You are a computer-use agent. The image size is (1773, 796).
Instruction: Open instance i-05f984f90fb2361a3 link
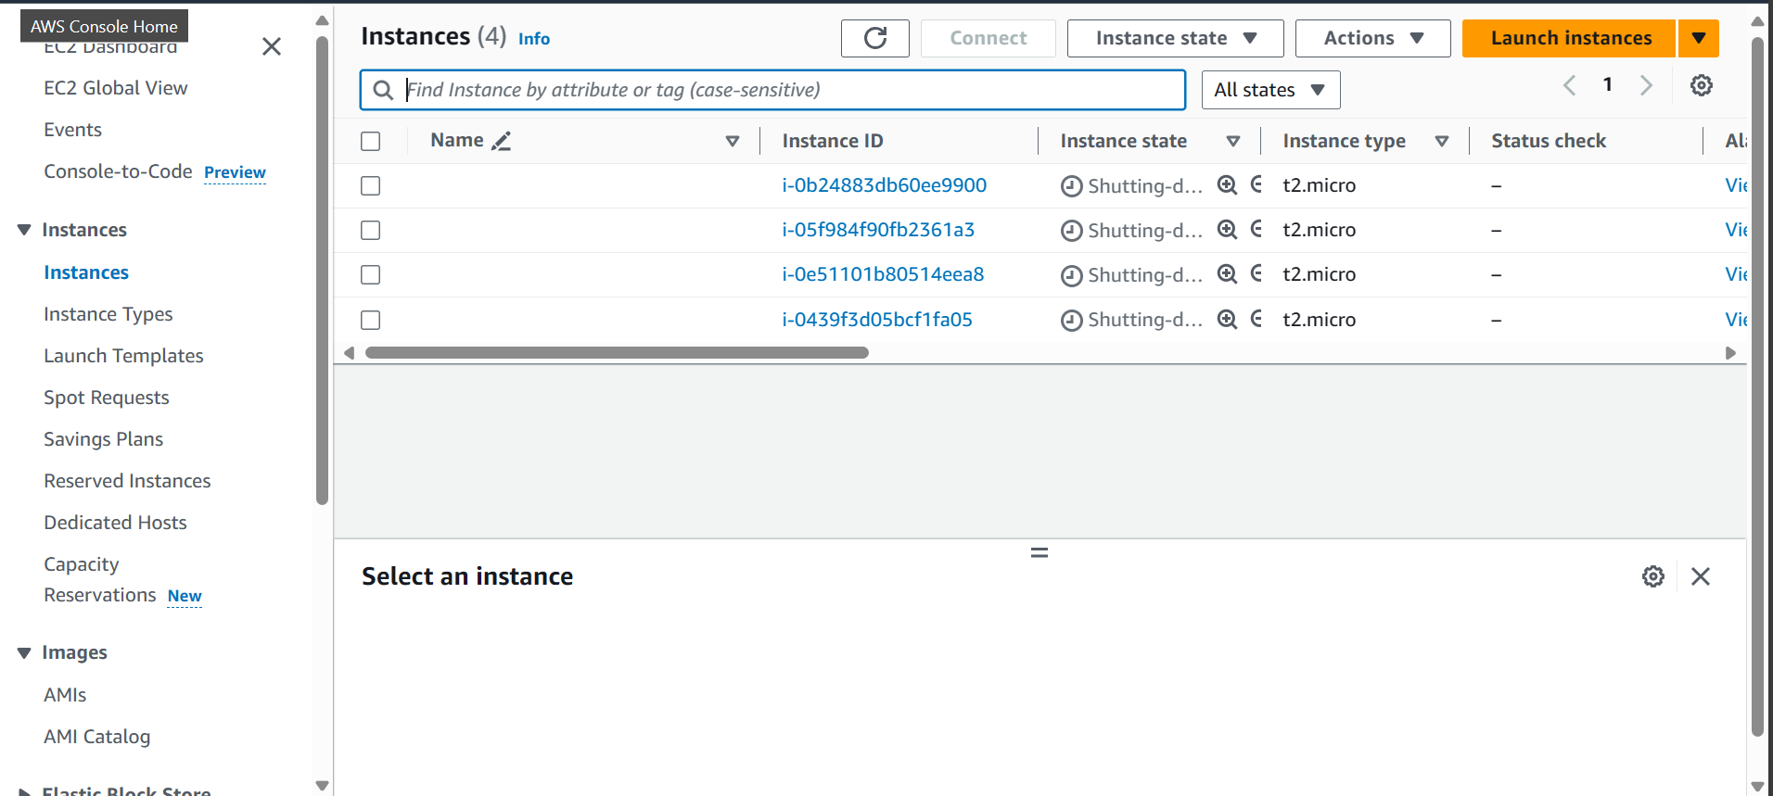(878, 230)
